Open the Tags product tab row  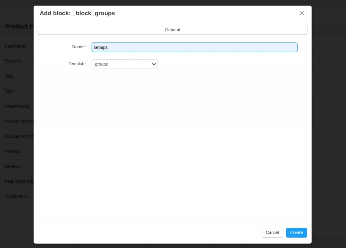(x=9, y=91)
